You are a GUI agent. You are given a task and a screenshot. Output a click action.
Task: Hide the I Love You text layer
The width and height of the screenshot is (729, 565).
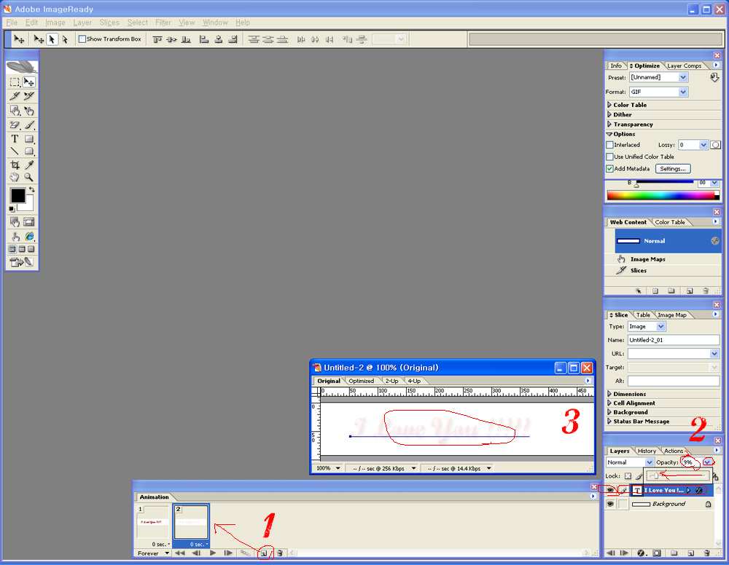[610, 490]
